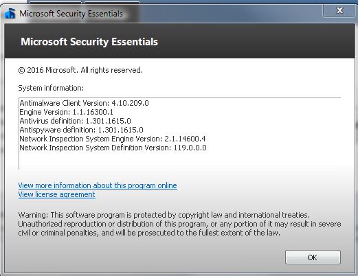Image resolution: width=358 pixels, height=276 pixels.
Task: Close the About dialog with the X
Action: [x=339, y=10]
